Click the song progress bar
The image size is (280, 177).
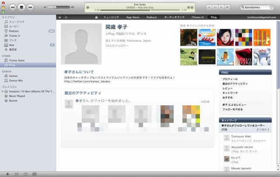[140, 10]
